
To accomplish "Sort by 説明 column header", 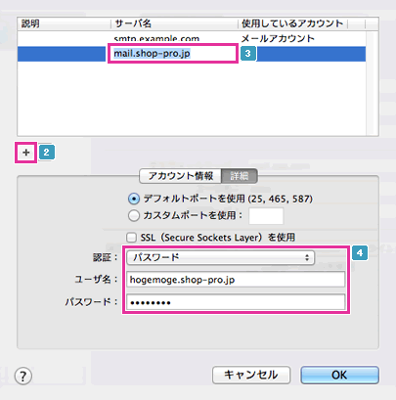I will click(65, 23).
